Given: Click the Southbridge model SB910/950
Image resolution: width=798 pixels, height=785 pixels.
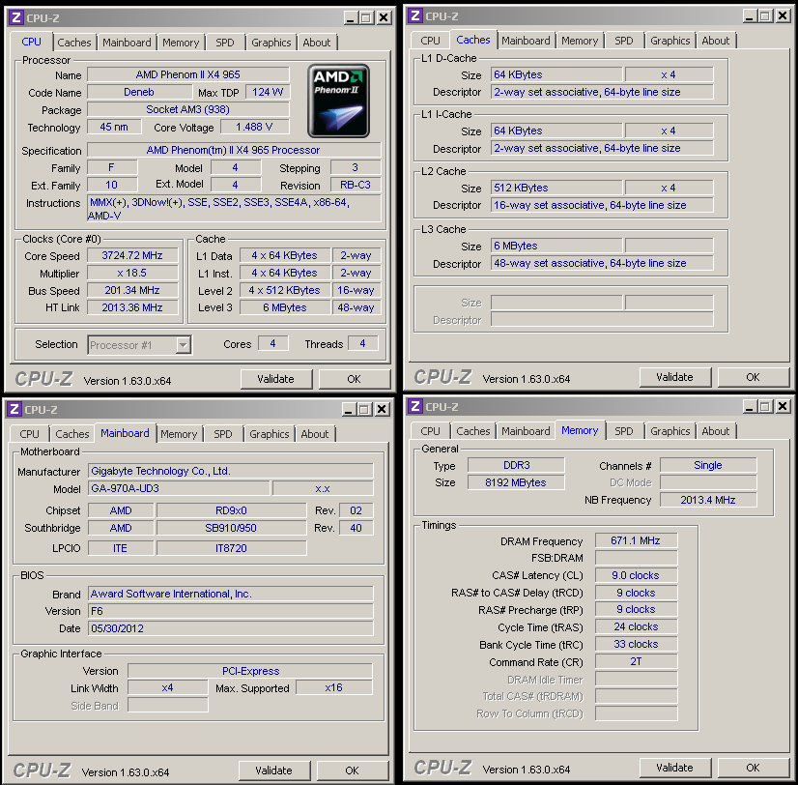Looking at the screenshot, I should [x=231, y=528].
